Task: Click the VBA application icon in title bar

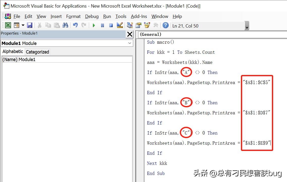Action: [6, 6]
